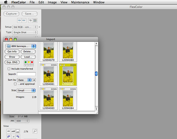Click the 17% zoom value

click(26, 132)
